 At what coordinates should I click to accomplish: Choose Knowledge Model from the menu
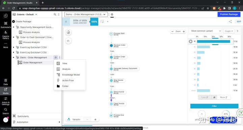pos(70,75)
